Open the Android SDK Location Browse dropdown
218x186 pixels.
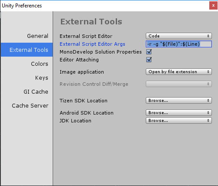pos(179,113)
